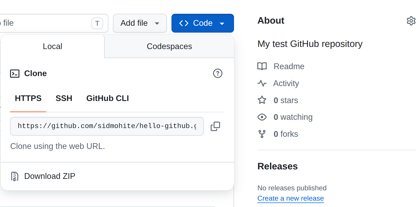Click the 'Clone using the web URL.' text

point(58,146)
